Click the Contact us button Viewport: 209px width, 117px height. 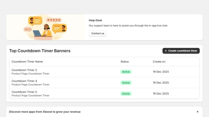(98, 34)
